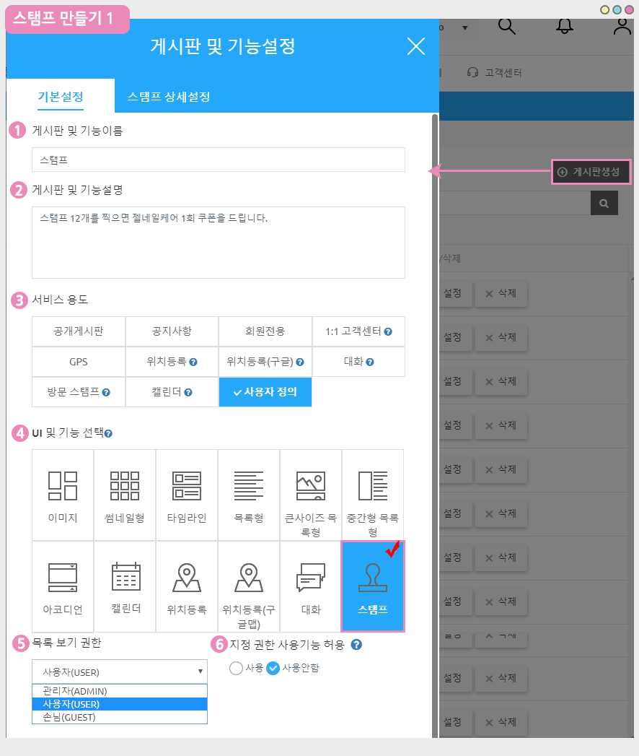Pick the 캘린더 UI layout icon

(x=125, y=586)
